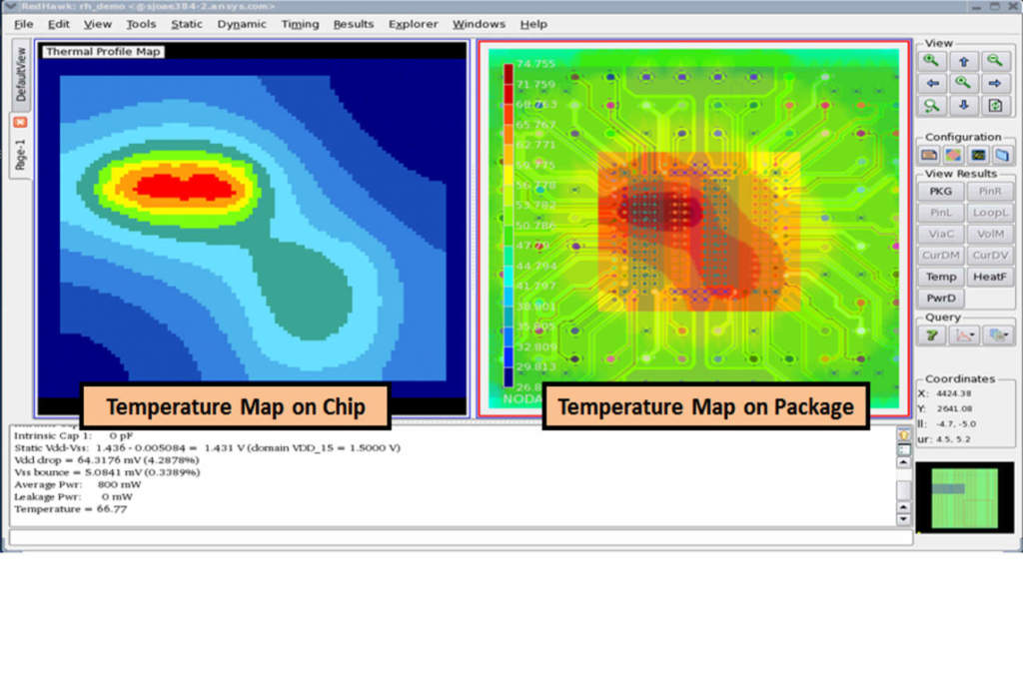Open the Results menu

(353, 24)
